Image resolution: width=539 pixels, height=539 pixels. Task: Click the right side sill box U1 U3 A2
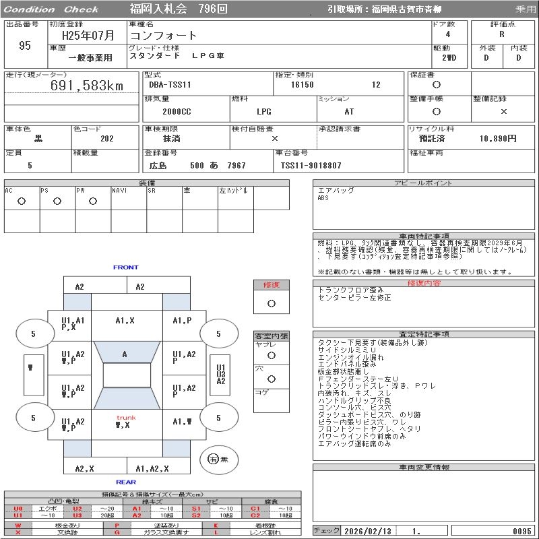click(x=220, y=375)
